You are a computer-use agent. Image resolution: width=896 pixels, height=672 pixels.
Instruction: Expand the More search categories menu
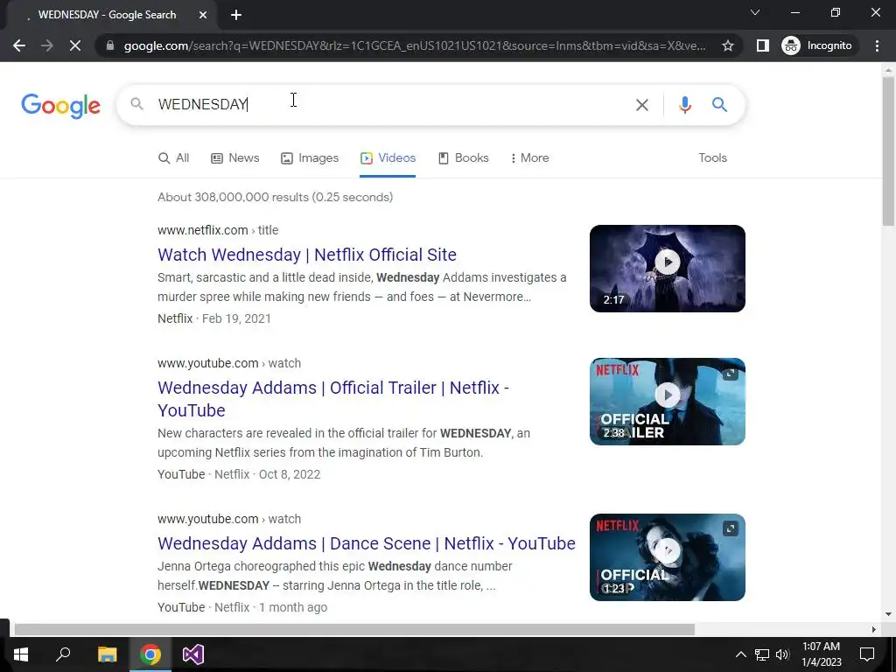[x=529, y=158]
